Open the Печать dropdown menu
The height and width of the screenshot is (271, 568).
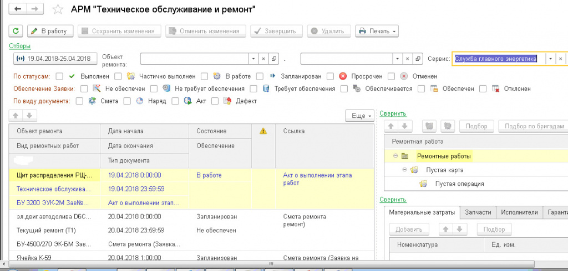coord(377,31)
